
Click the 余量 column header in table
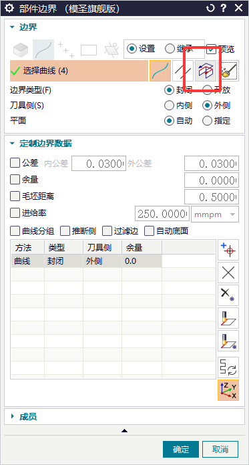coord(142,247)
